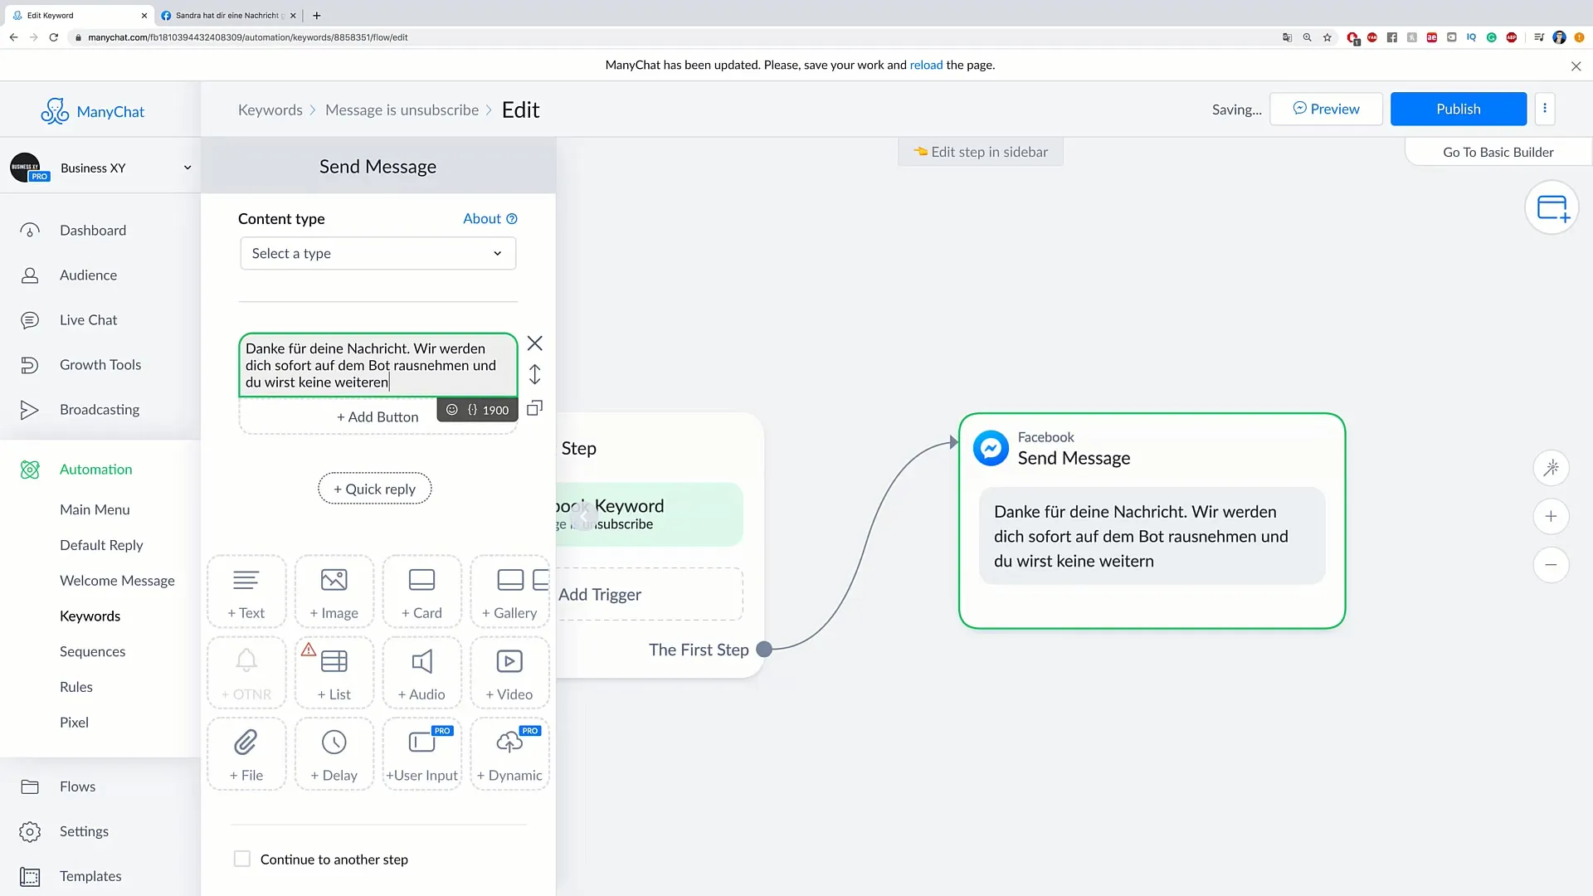
Task: Add a Delay block
Action: pos(334,754)
